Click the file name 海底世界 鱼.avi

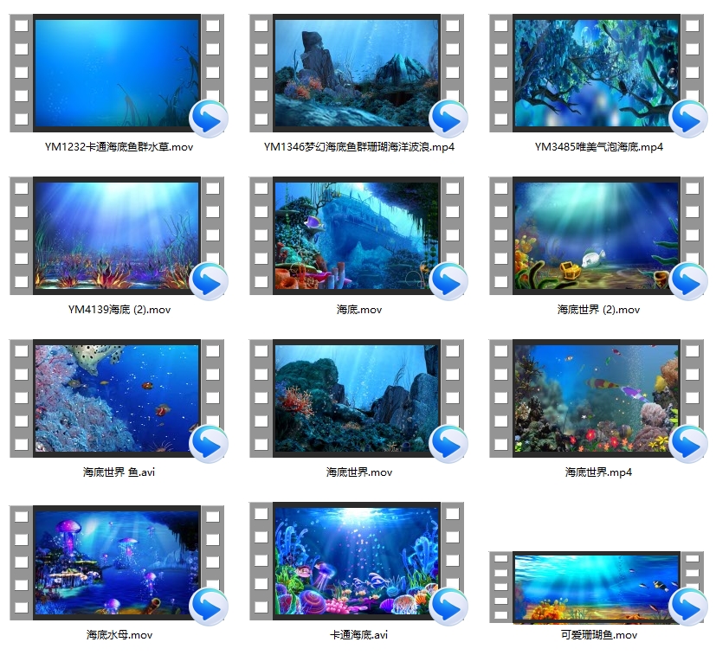pos(119,472)
